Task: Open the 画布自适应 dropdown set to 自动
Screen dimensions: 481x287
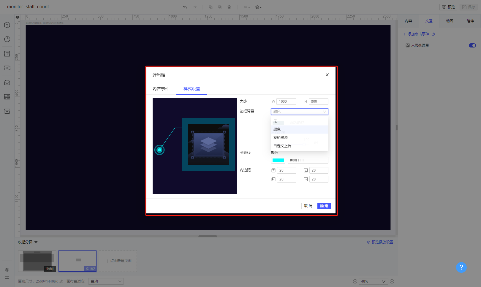Action: 106,281
